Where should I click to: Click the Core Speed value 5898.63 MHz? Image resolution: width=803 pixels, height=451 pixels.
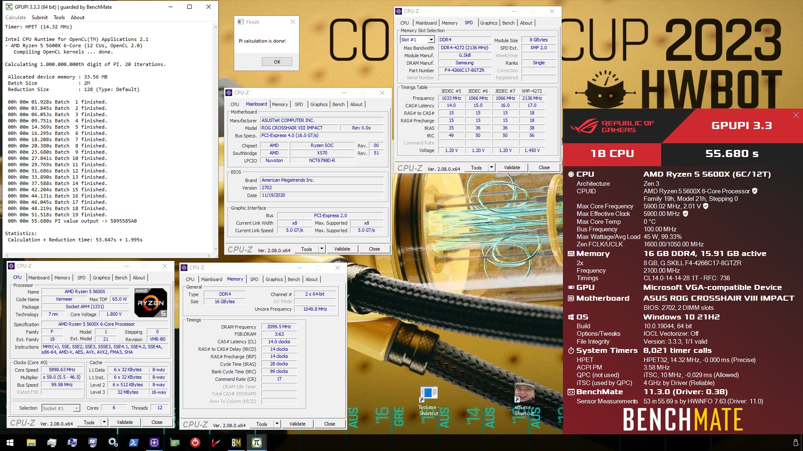click(62, 370)
